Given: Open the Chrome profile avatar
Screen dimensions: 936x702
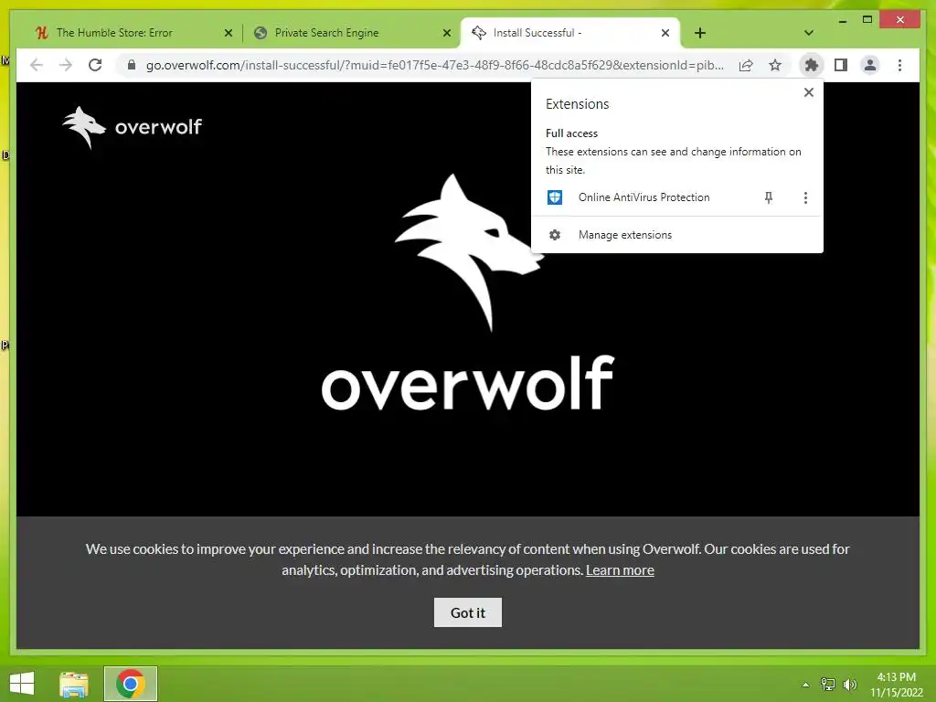Looking at the screenshot, I should [x=870, y=65].
